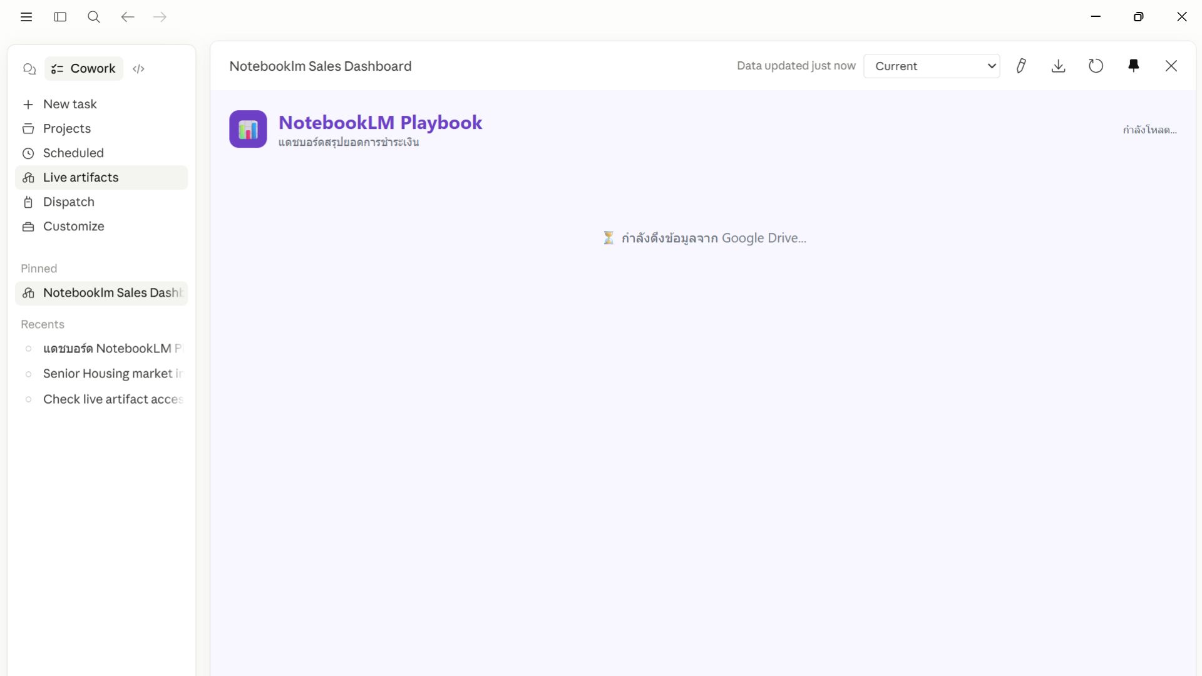The width and height of the screenshot is (1202, 676).
Task: Close the artifact panel
Action: [1171, 66]
